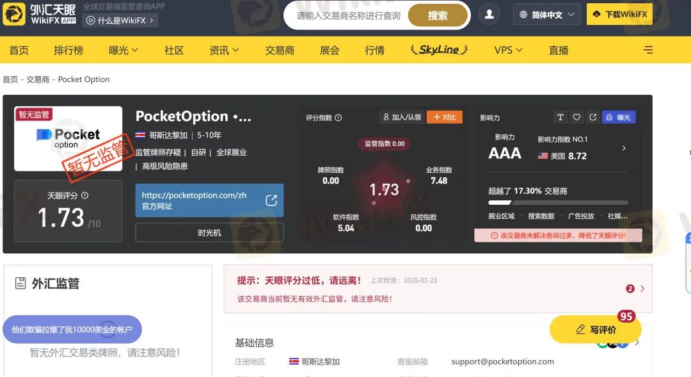The height and width of the screenshot is (377, 691).
Task: Click the WikiFX logo icon
Action: click(x=14, y=14)
